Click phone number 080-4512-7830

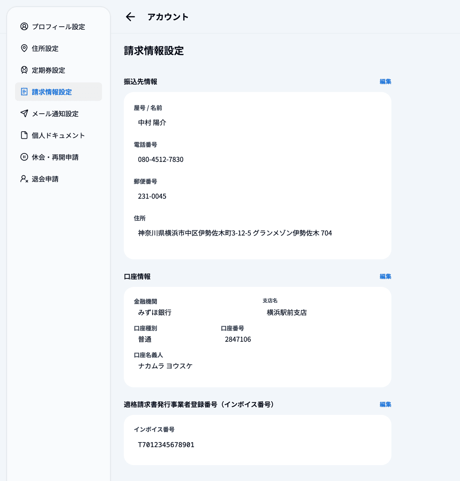point(161,159)
